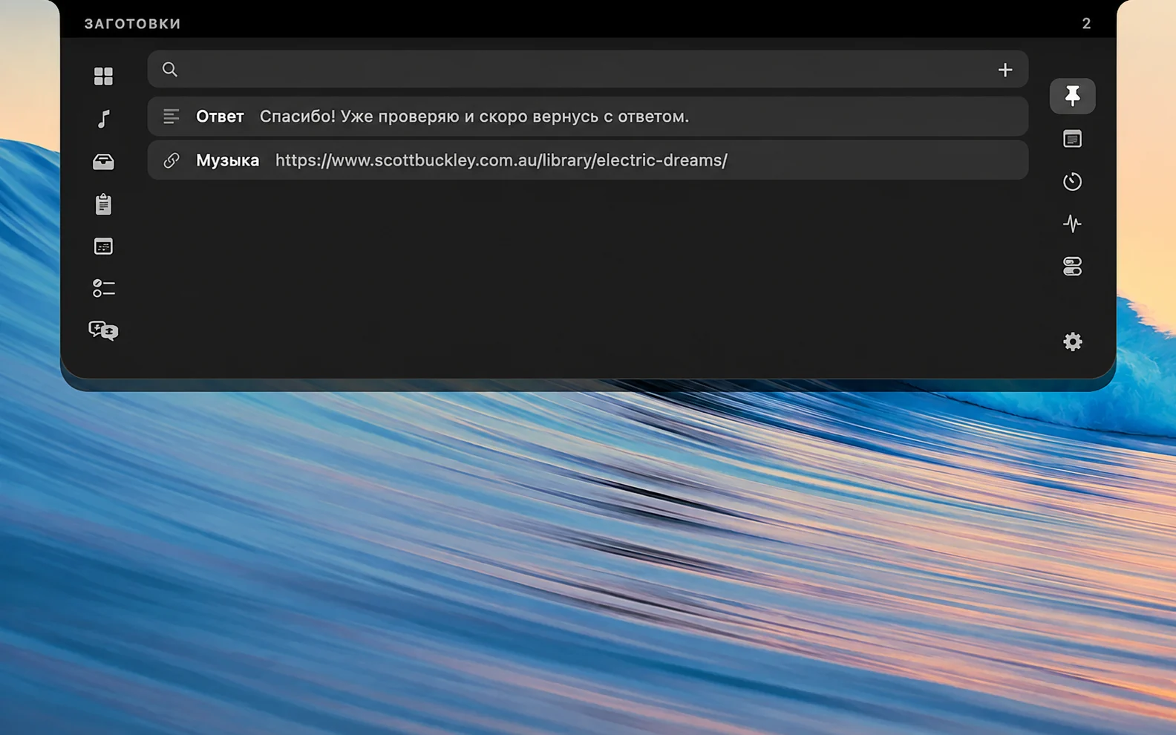The height and width of the screenshot is (735, 1176).
Task: Open the toggle switches icon
Action: [1072, 266]
